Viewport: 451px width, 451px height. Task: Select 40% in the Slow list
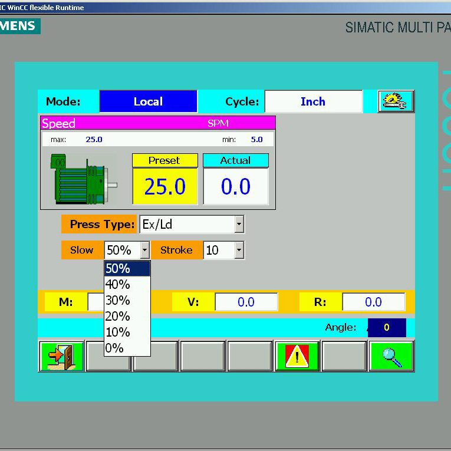tap(127, 285)
